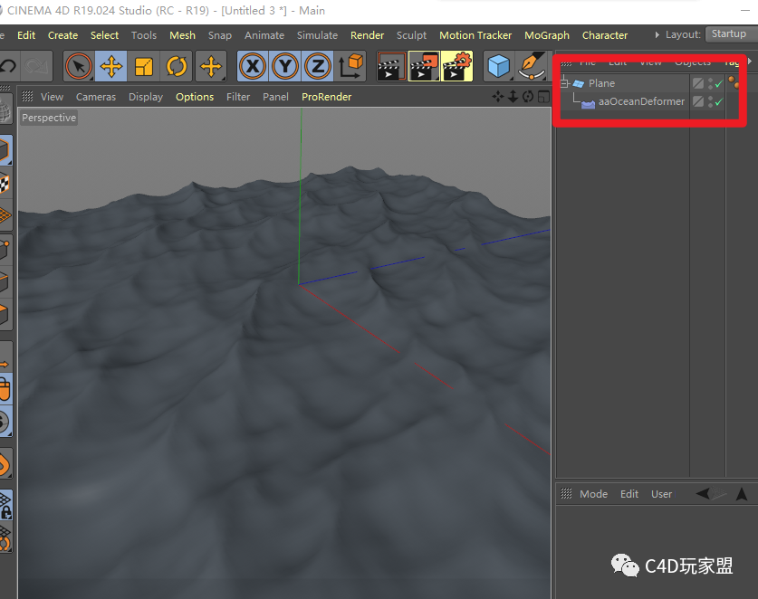758x599 pixels.
Task: Open the Simulate menu
Action: pyautogui.click(x=317, y=35)
